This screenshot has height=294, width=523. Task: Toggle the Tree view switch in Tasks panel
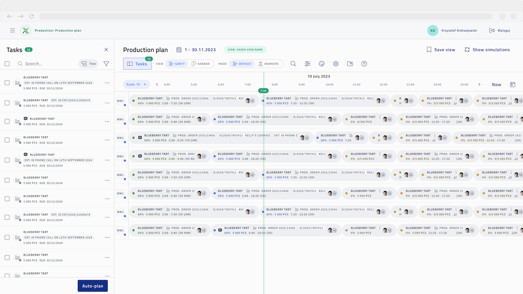(88, 64)
